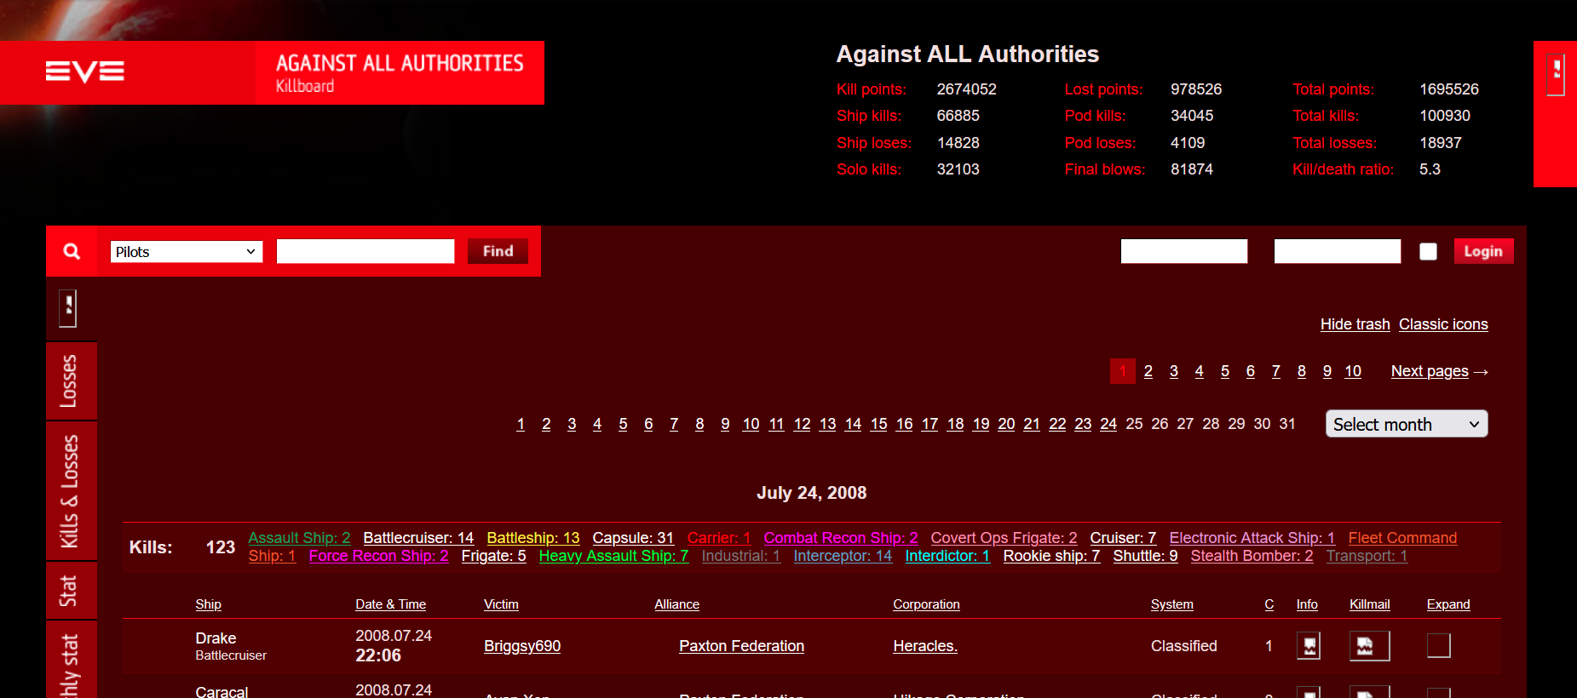Filter kills by Battleship: 13
Image resolution: width=1577 pixels, height=698 pixels.
click(533, 538)
